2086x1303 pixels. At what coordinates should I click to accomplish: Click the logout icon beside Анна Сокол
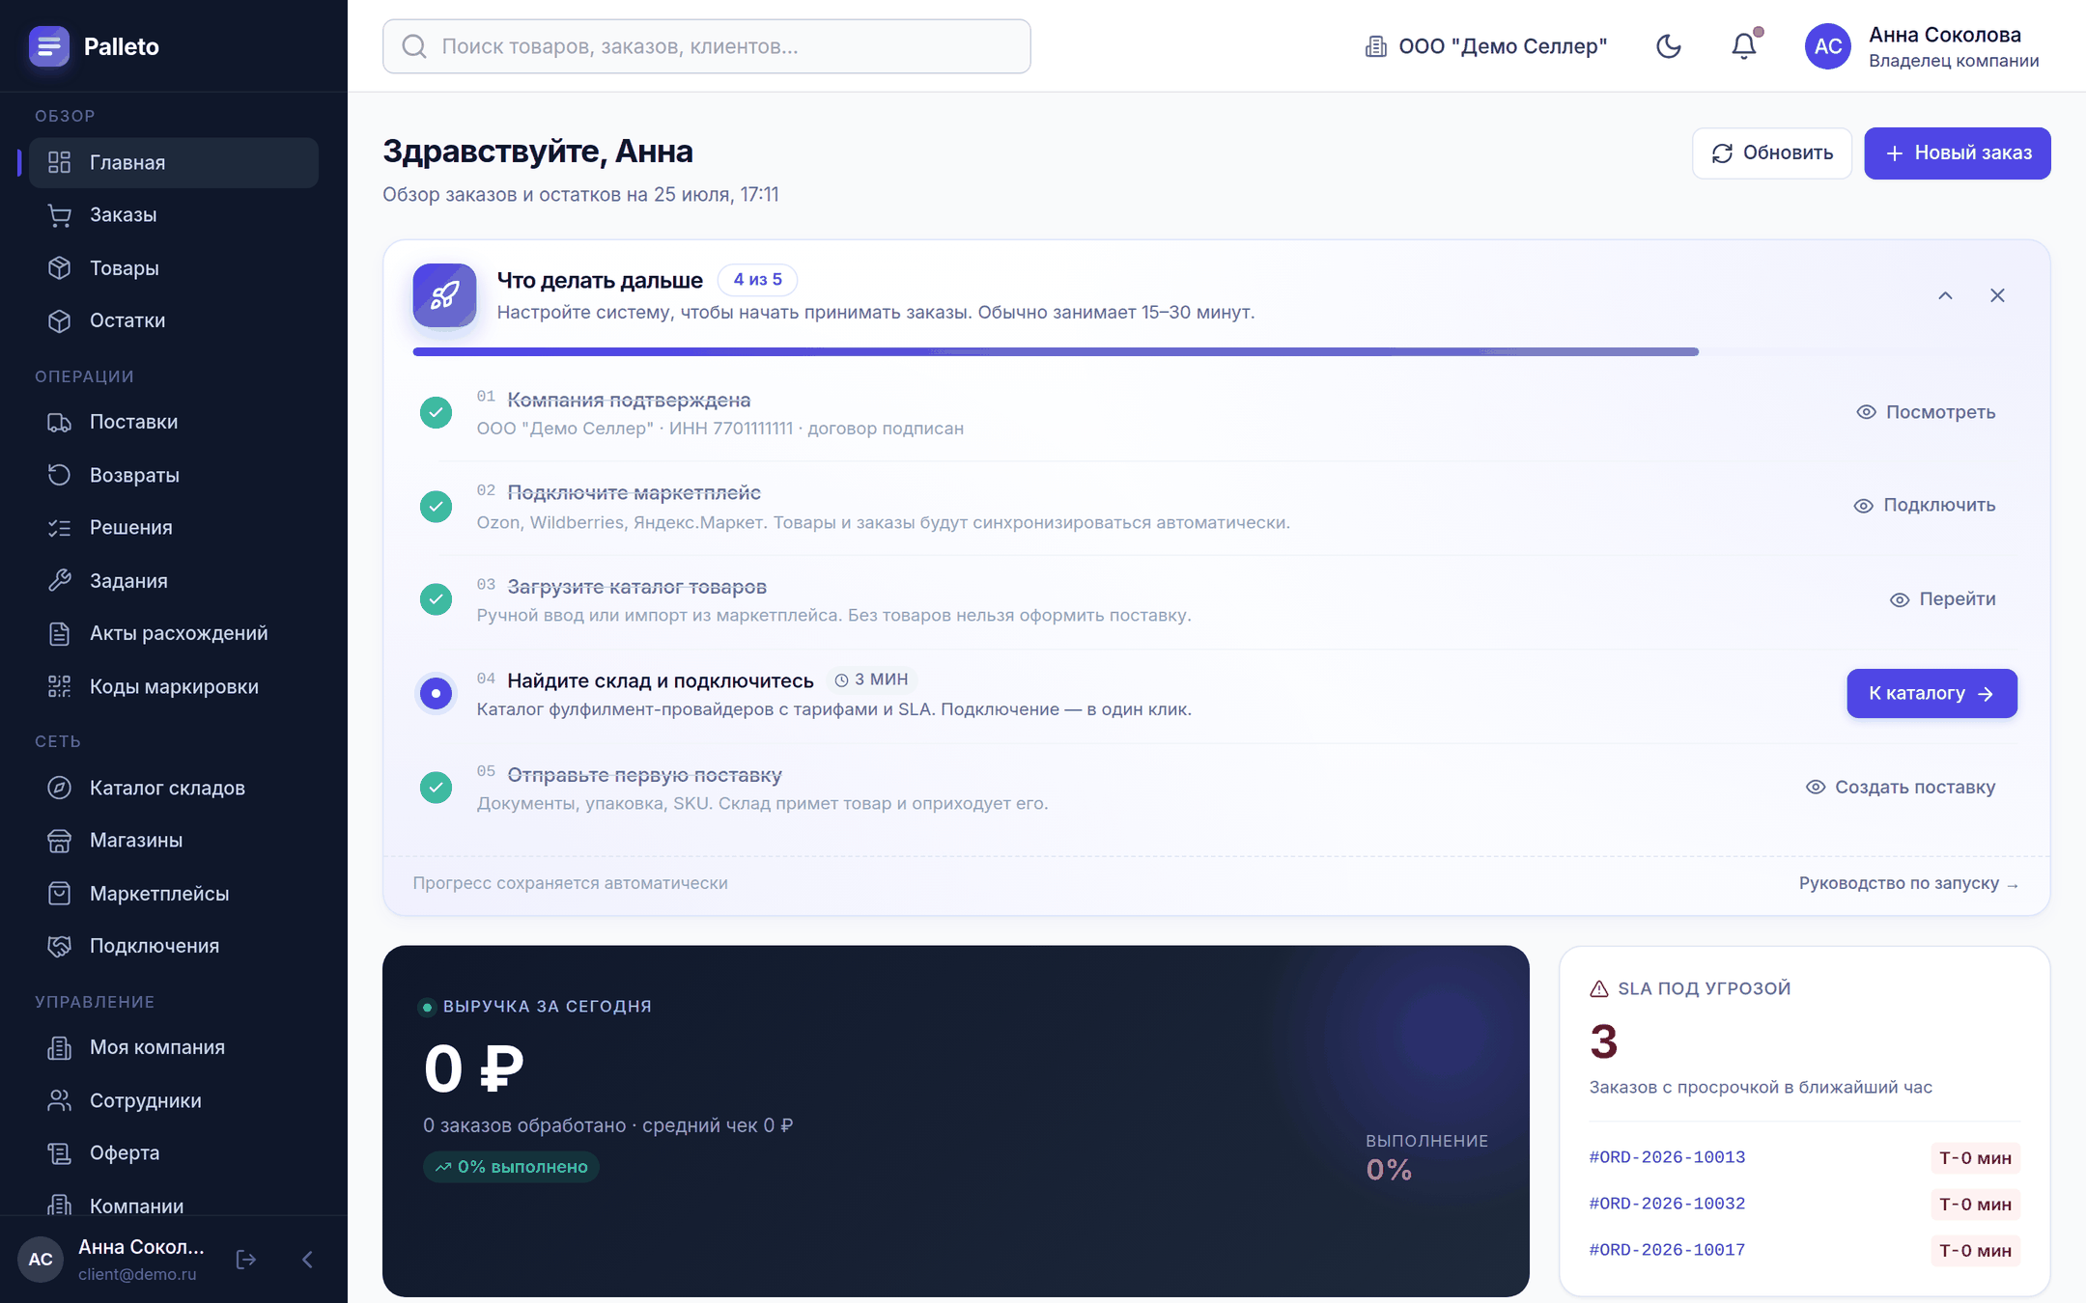coord(245,1259)
